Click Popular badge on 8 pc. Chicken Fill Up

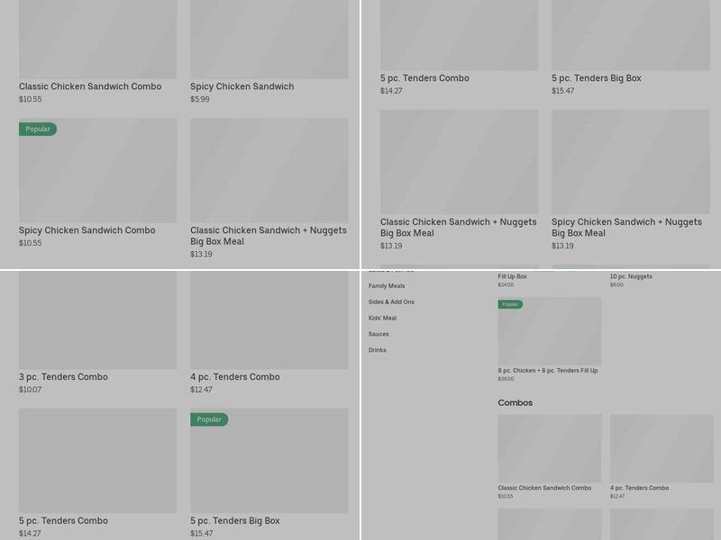510,304
